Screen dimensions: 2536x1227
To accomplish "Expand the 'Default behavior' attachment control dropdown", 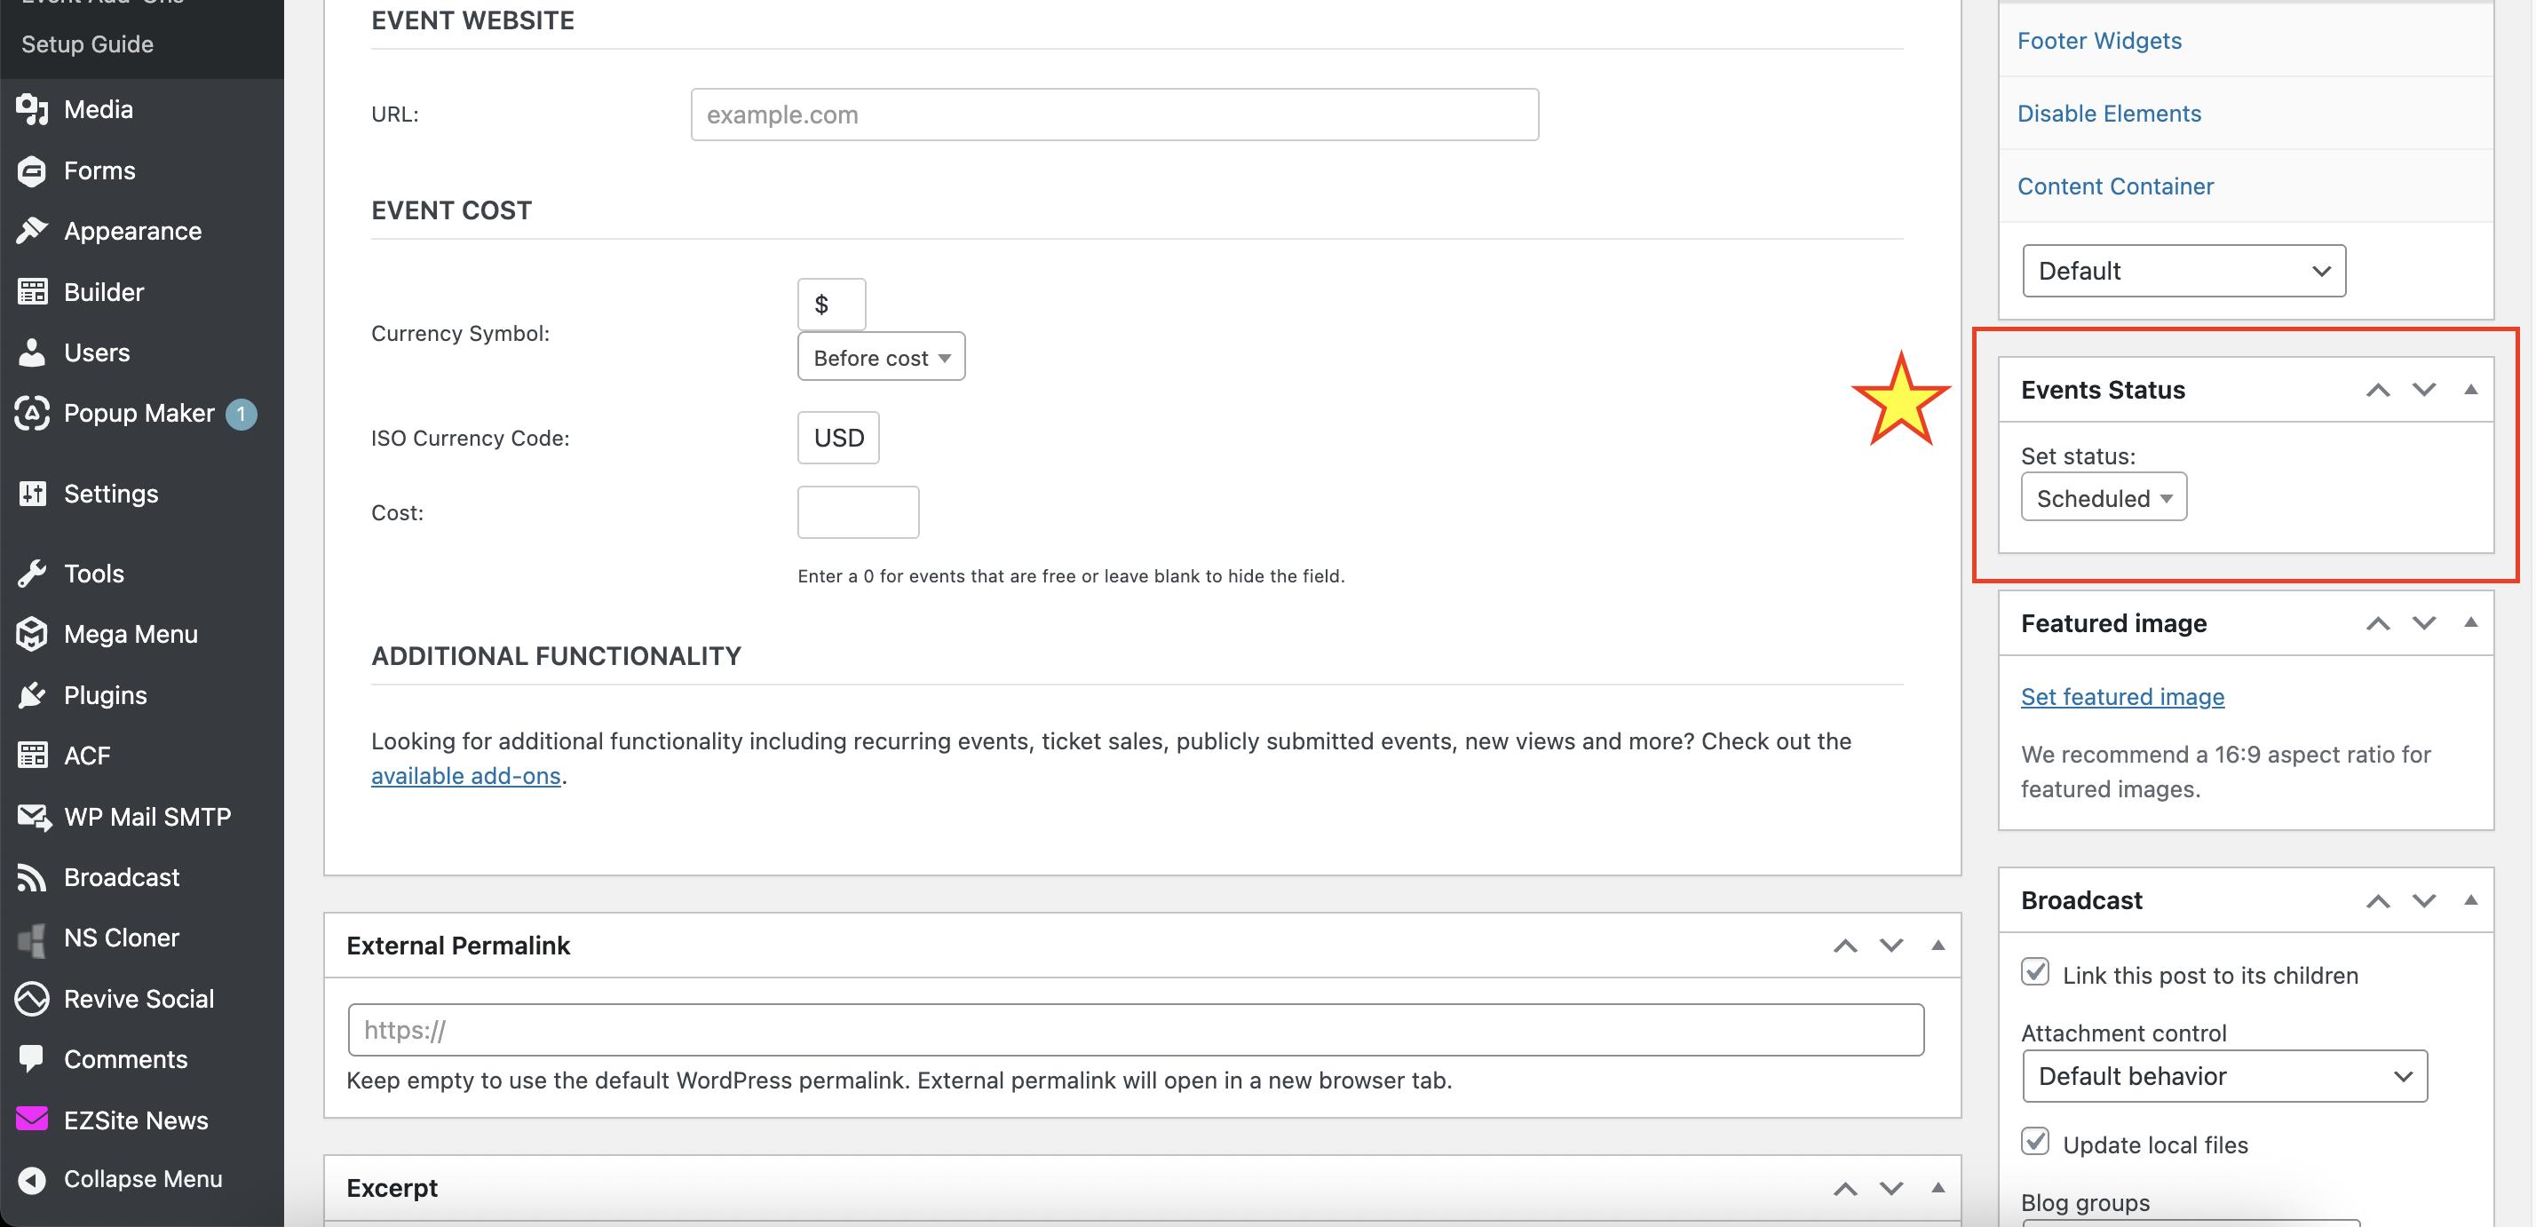I will coord(2224,1075).
